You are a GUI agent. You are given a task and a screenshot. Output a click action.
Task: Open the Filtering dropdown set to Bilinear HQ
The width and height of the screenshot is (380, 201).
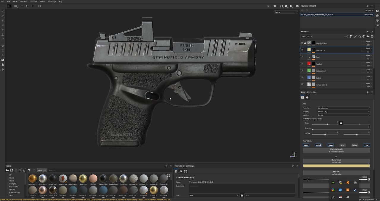coord(343,112)
